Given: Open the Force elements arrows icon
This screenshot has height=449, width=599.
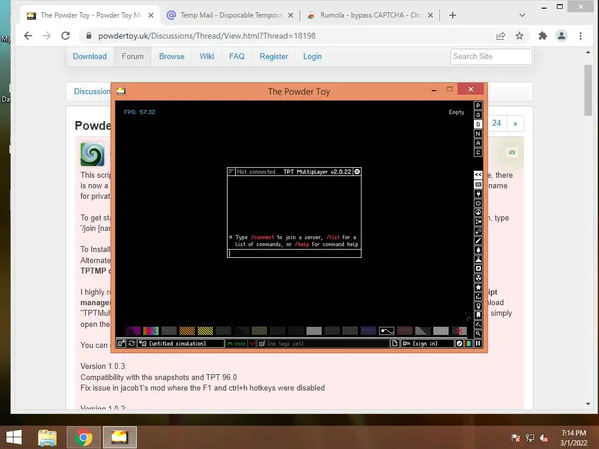Looking at the screenshot, I should (478, 222).
